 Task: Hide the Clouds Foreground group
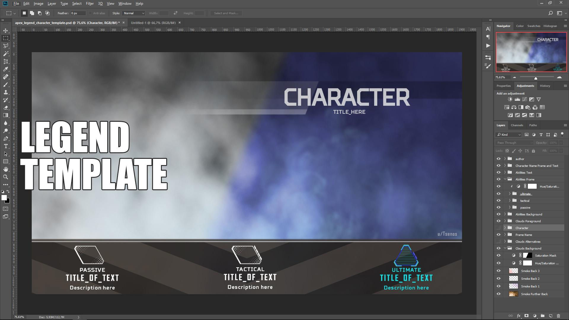498,221
